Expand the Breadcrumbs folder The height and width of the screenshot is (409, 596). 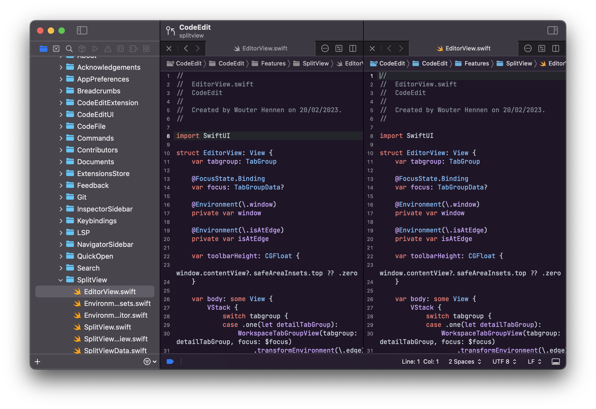coord(61,91)
